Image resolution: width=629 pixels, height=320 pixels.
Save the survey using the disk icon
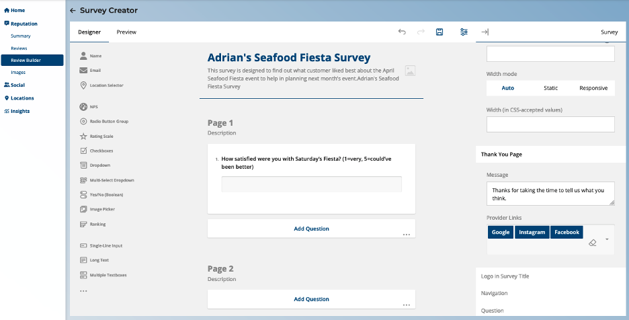(439, 32)
